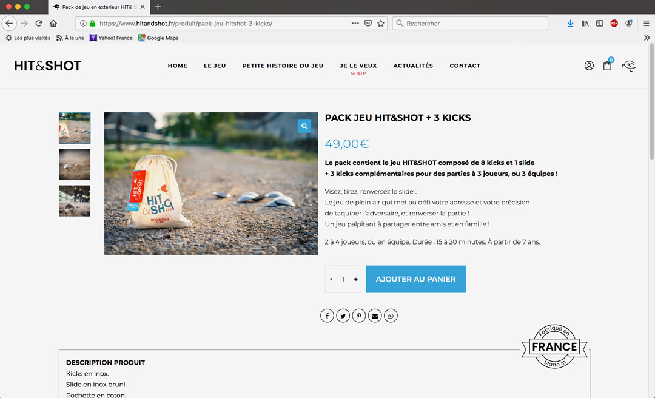The height and width of the screenshot is (398, 655).
Task: Open Yahoo! France bookmark
Action: 111,38
